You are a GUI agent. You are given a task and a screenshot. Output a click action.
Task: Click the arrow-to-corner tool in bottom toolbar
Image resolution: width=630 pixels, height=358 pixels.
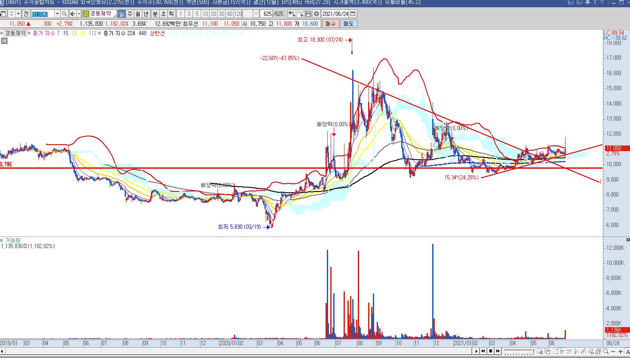(x=562, y=352)
